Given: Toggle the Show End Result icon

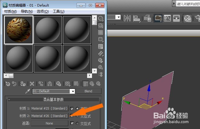Looking at the screenshot, I should (x=85, y=84).
